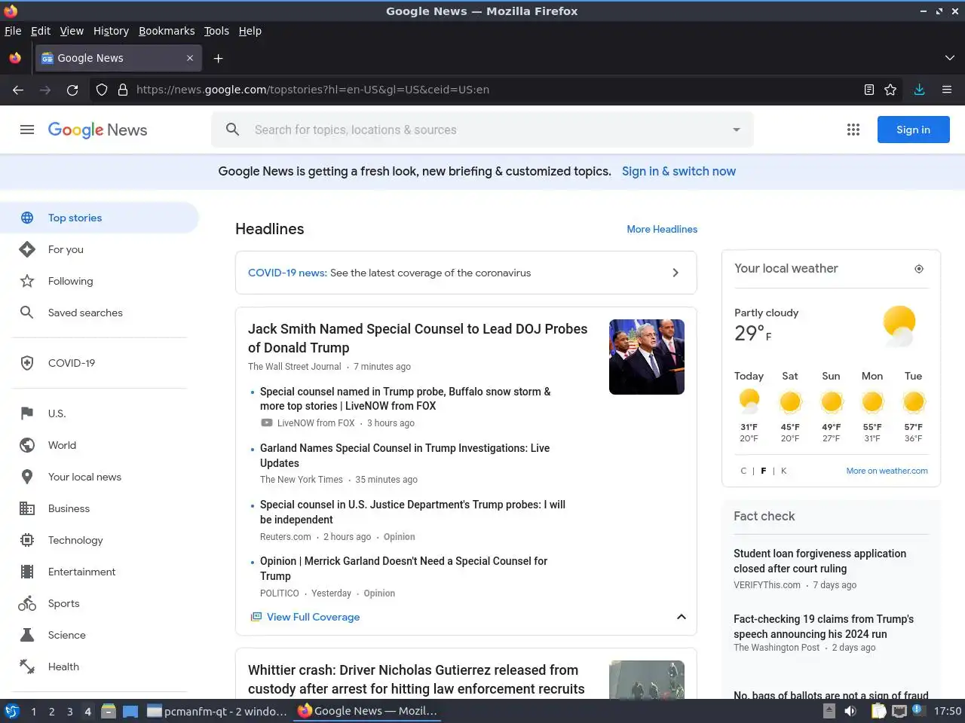Open the search options dropdown arrow
Image resolution: width=965 pixels, height=723 pixels.
(x=737, y=130)
